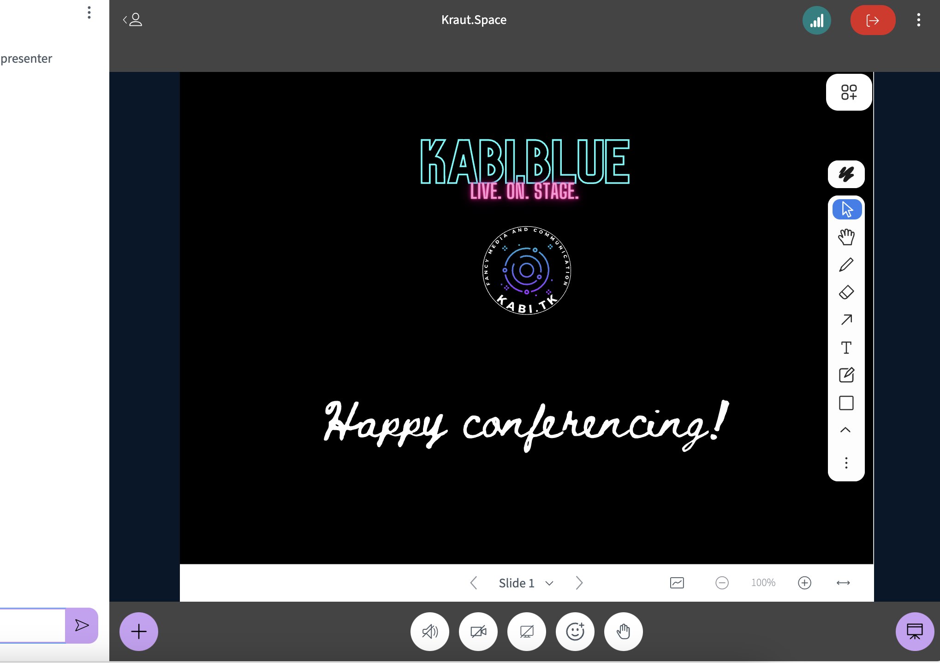Send a message in the chat field
Screen dimensions: 940x663
coord(82,626)
